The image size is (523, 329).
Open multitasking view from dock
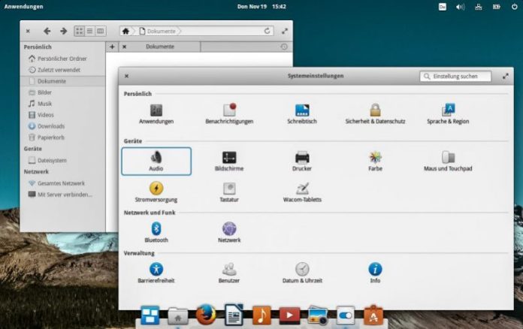click(150, 315)
